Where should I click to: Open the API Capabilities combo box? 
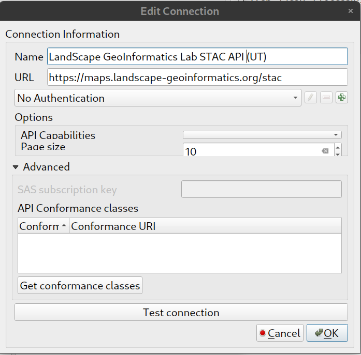tap(262, 135)
